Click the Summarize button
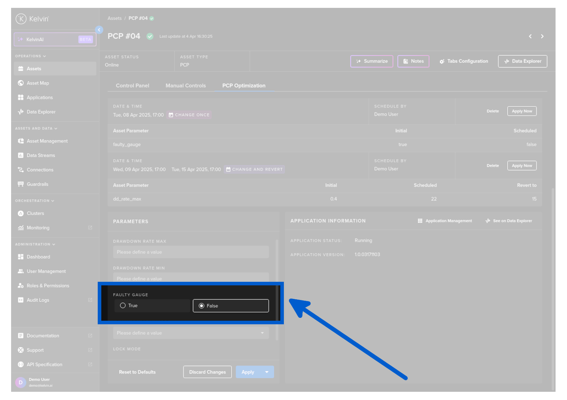Viewport: 567px width, 400px height. (372, 61)
